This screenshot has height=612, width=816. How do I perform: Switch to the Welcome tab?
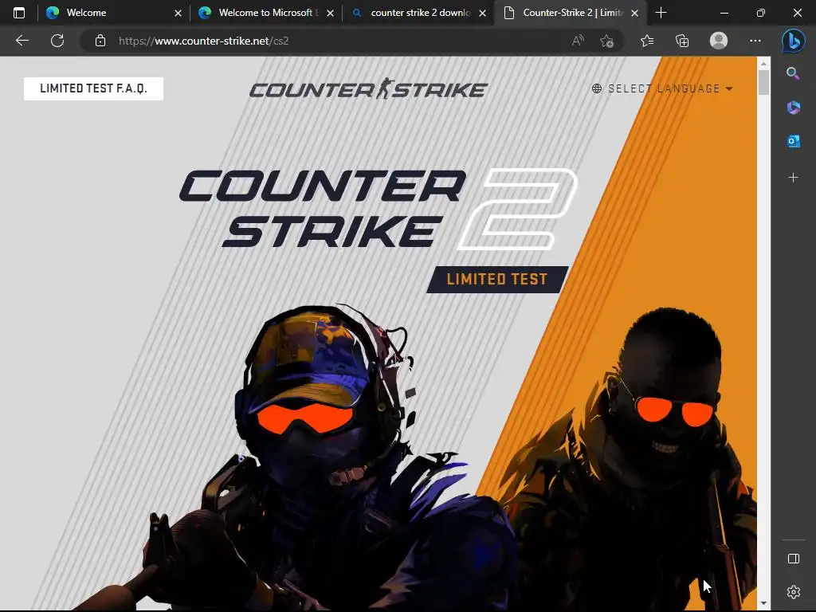click(112, 13)
